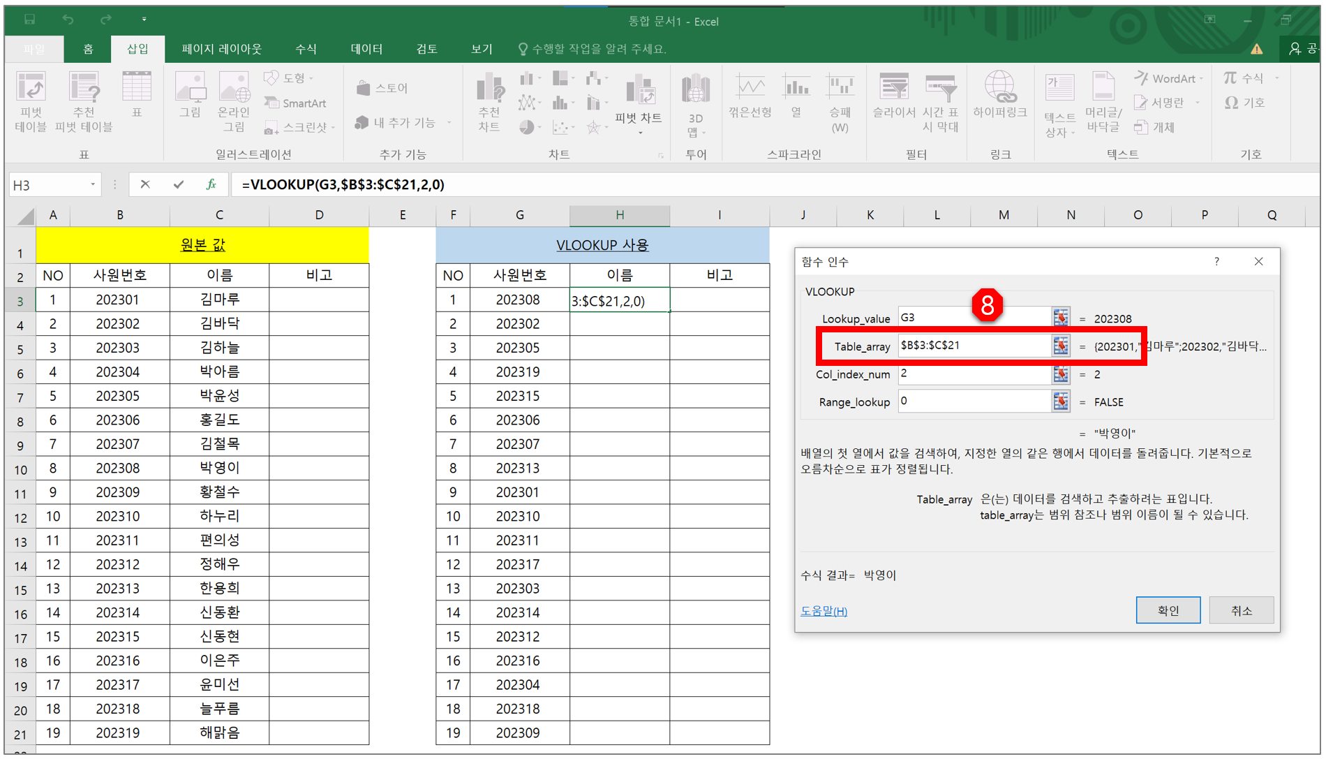Insert a Timeline filter (시간 표시 막대)
This screenshot has height=759, width=1326.
940,102
